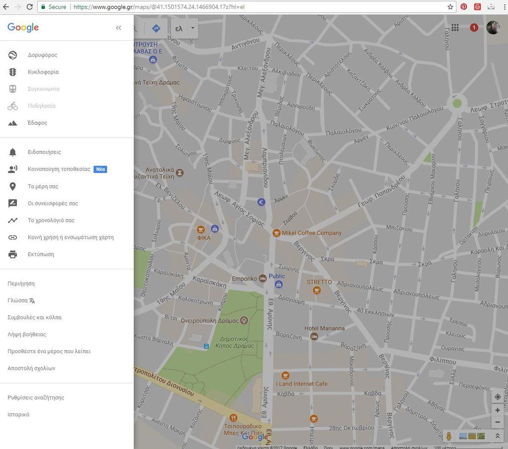The height and width of the screenshot is (449, 508).
Task: Click Περιήγηση tour link
Action: coord(21,284)
